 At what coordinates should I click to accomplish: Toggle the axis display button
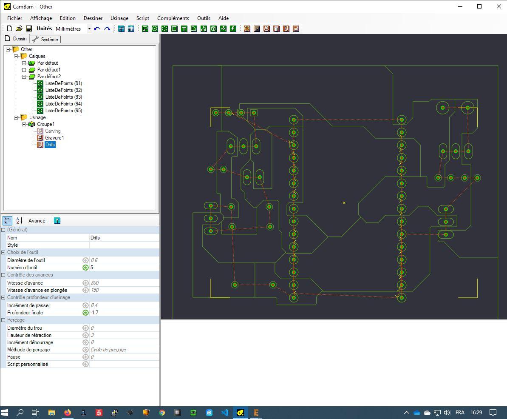tap(121, 29)
